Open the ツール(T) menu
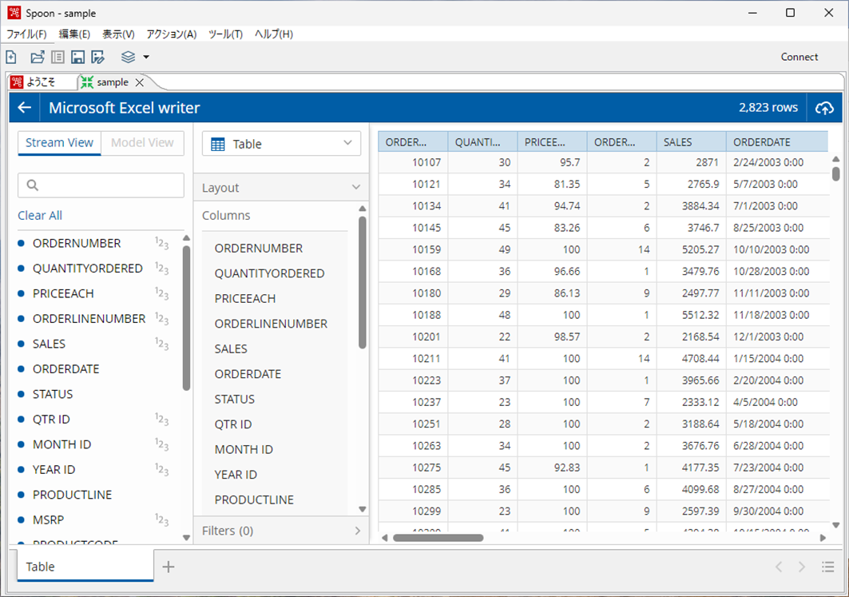 click(226, 34)
